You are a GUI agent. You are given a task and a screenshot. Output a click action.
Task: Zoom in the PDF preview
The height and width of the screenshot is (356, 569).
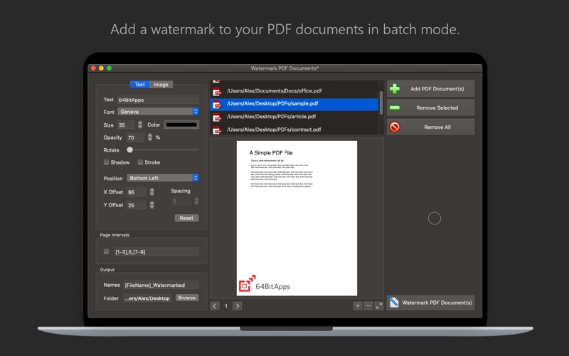358,306
